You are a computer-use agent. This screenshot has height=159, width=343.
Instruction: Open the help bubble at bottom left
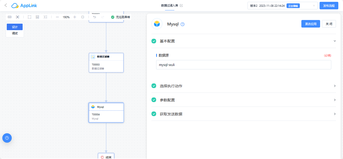click(7, 138)
